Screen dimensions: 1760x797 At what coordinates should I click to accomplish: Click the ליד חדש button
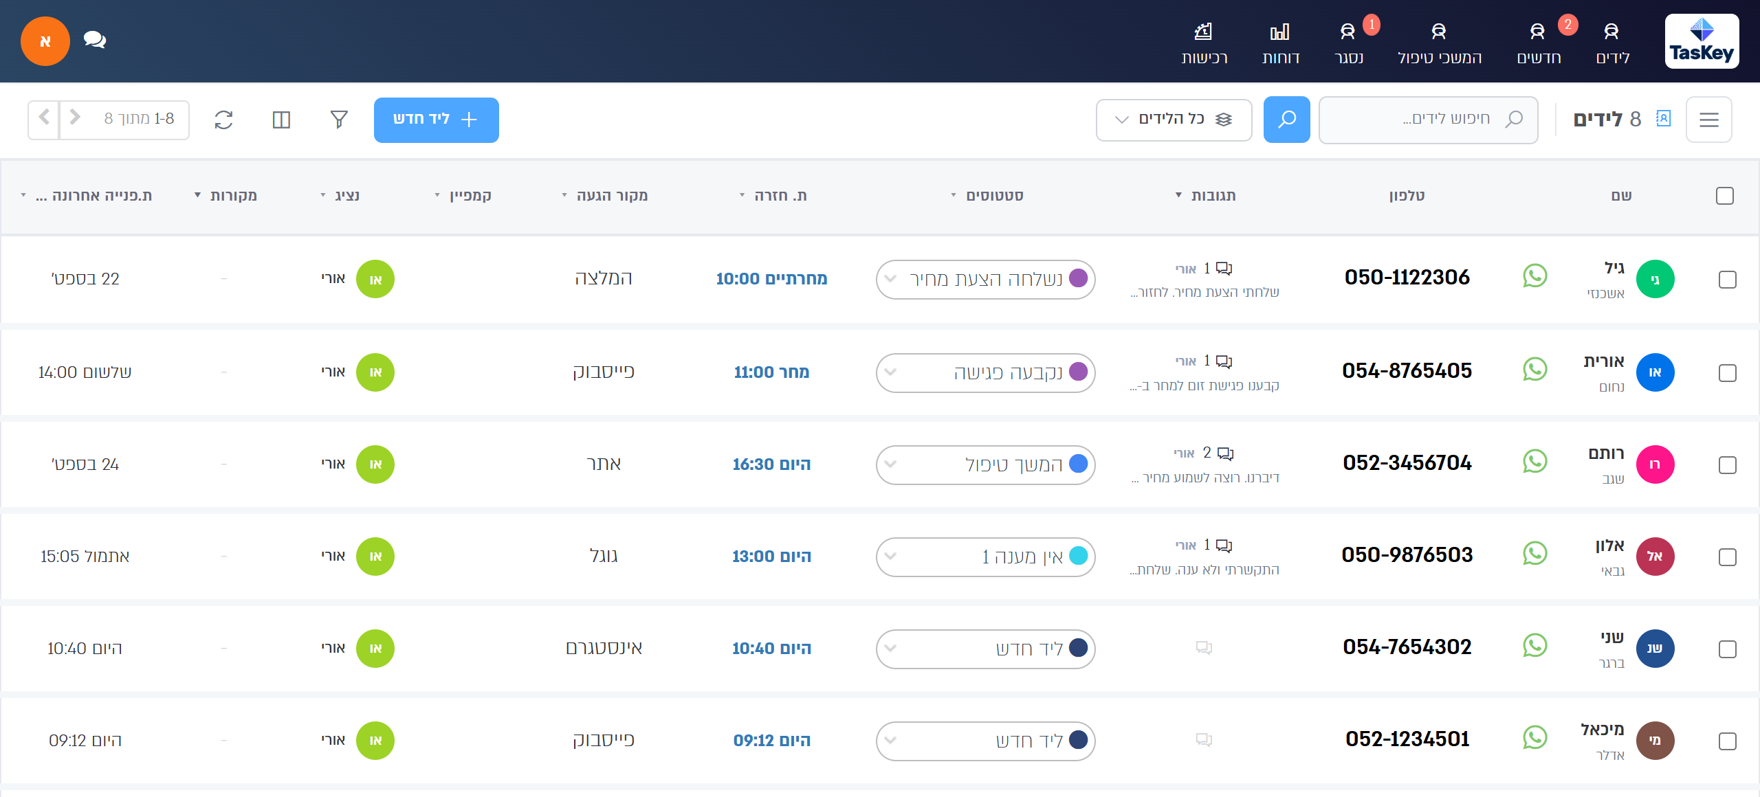click(x=436, y=120)
